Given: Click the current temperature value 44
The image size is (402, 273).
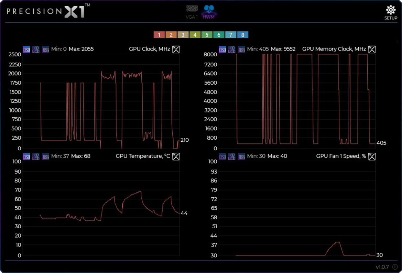Looking at the screenshot, I should tap(184, 213).
